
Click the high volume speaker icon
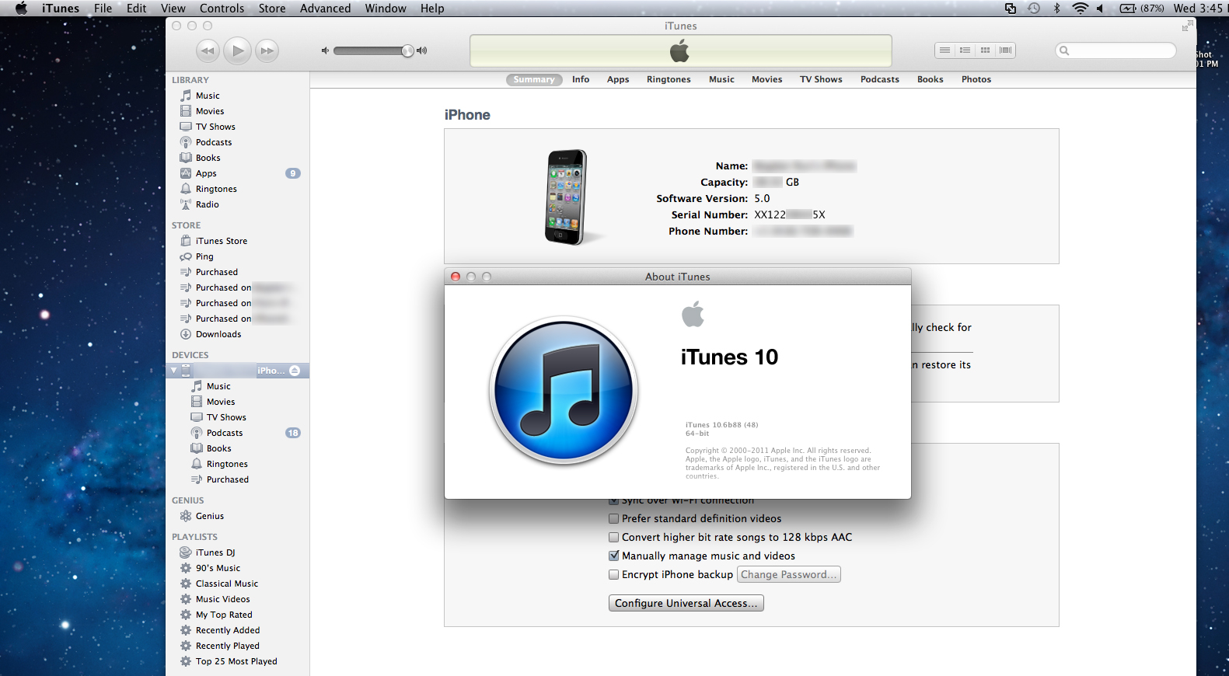[x=422, y=51]
